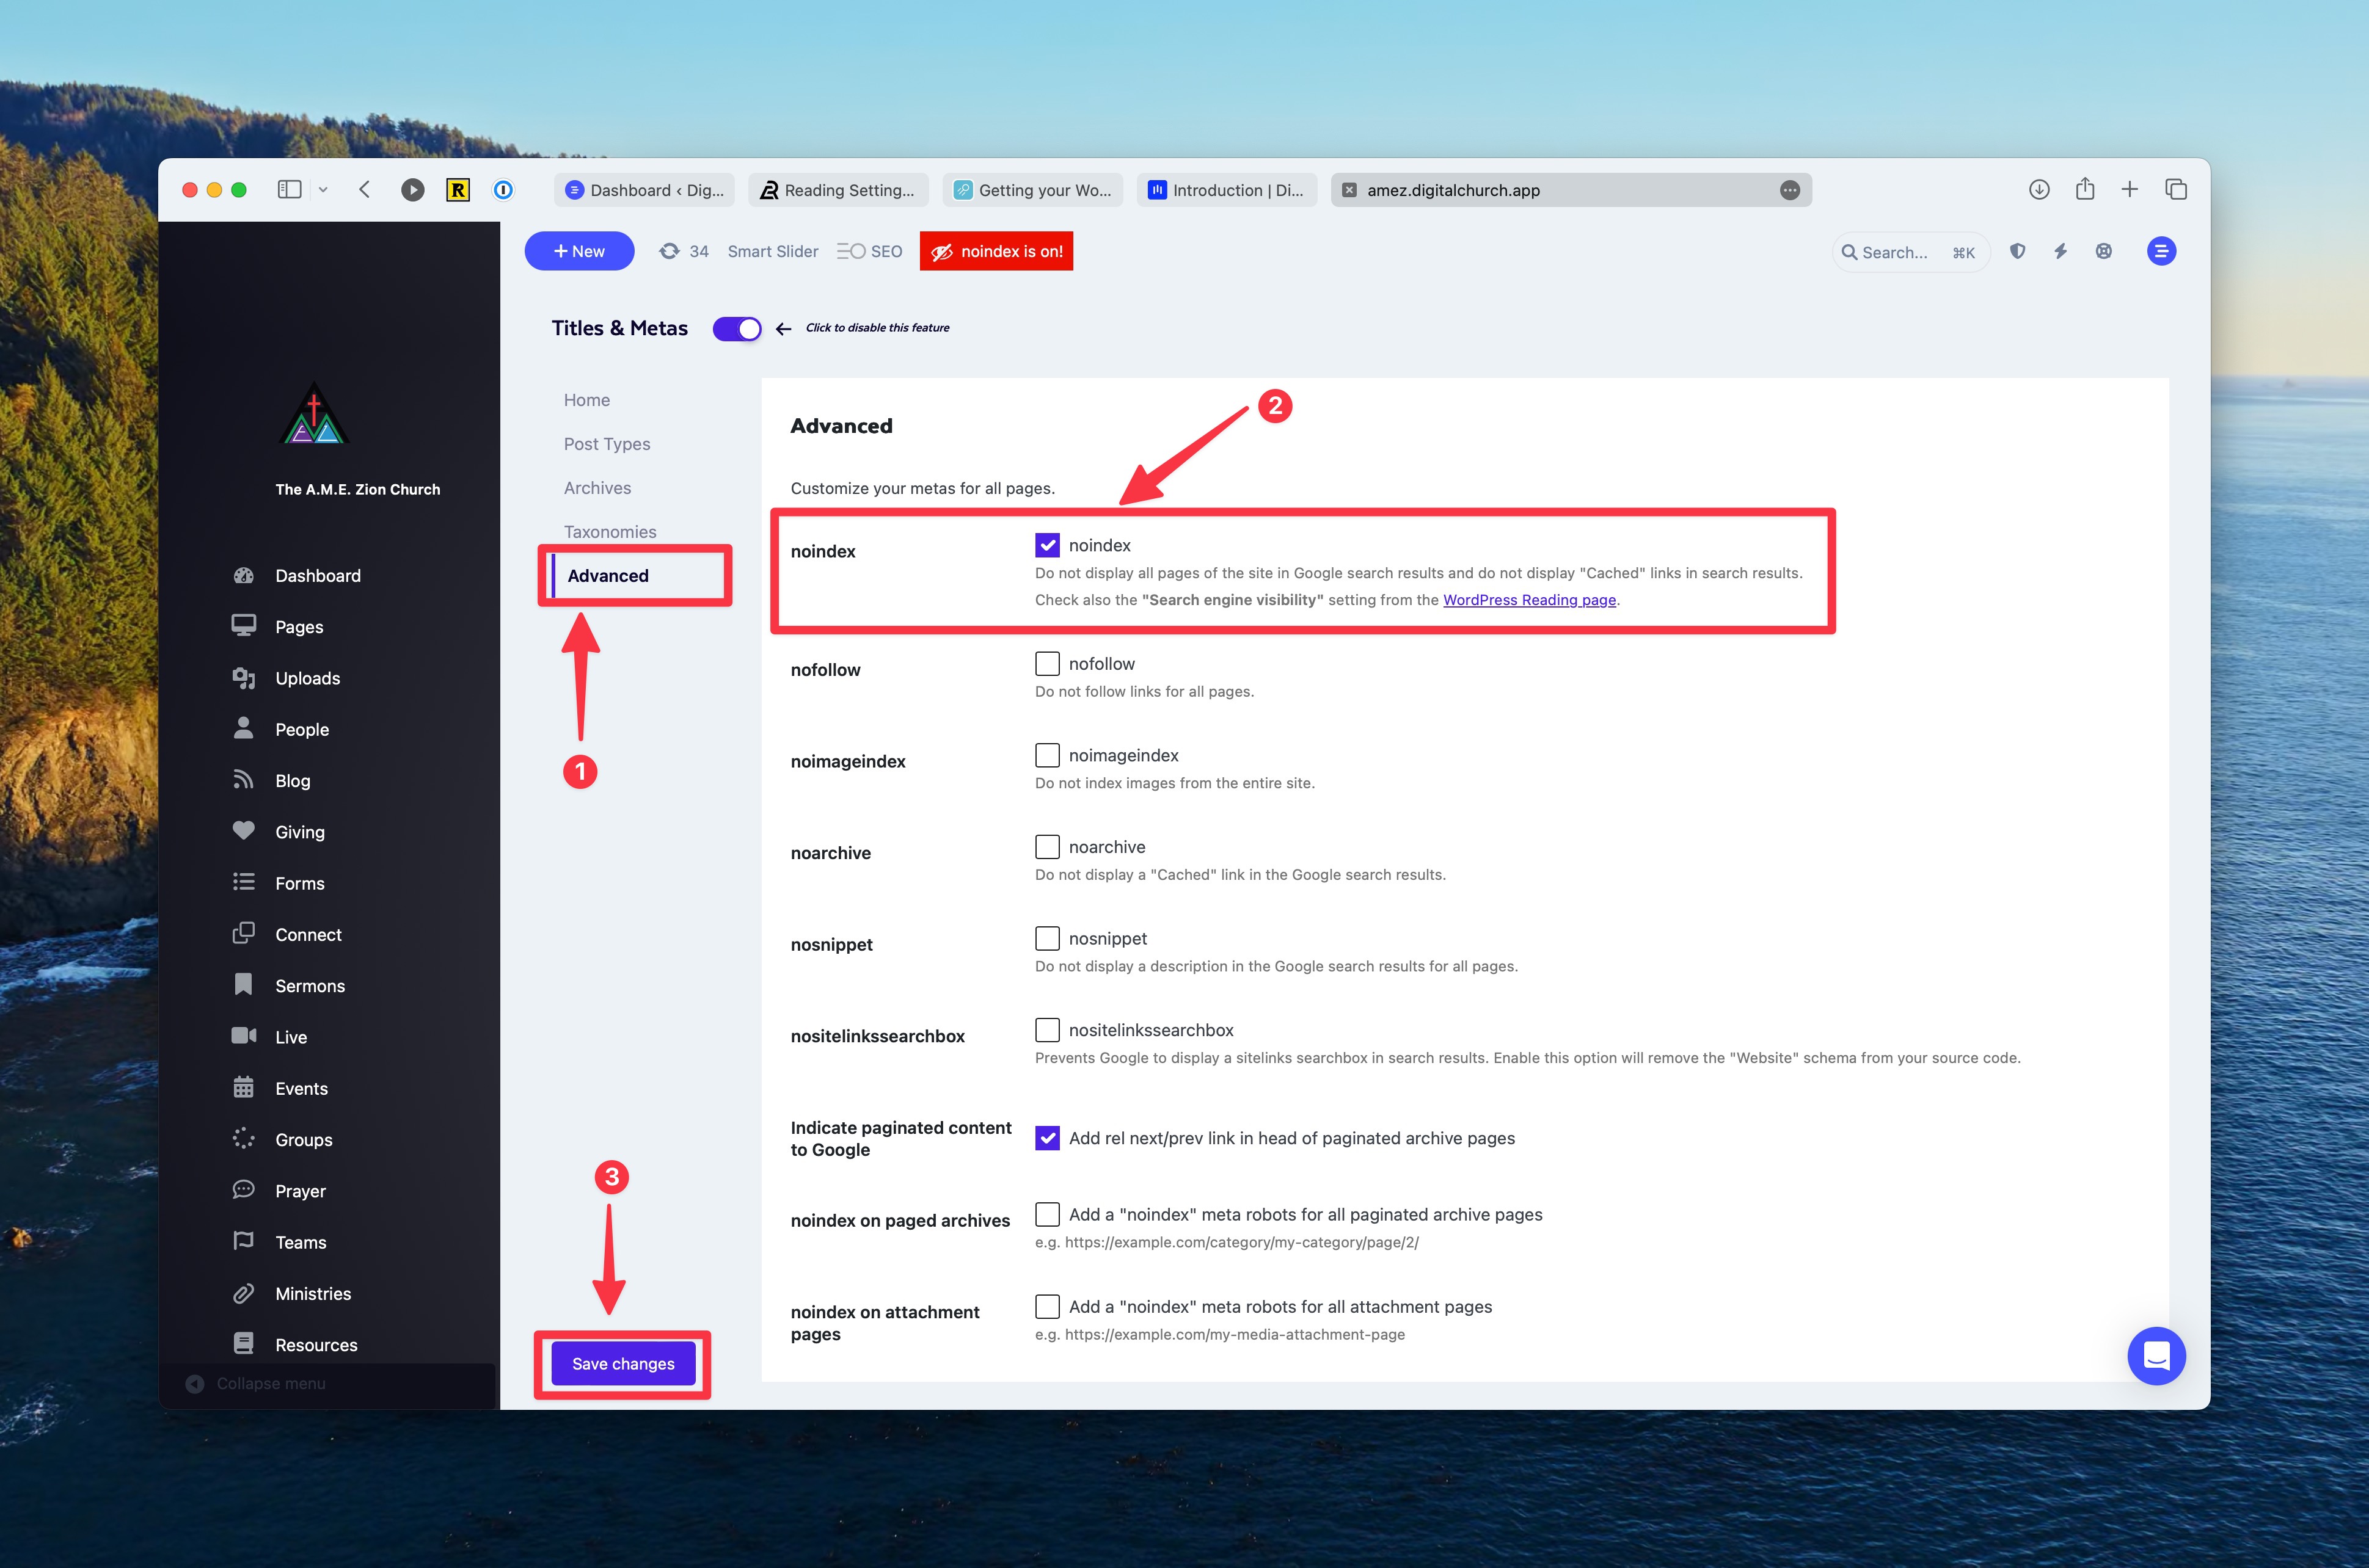Screen dimensions: 2369x1568
Task: Uncheck rel next/prev link checkbox
Action: (x=1048, y=1138)
